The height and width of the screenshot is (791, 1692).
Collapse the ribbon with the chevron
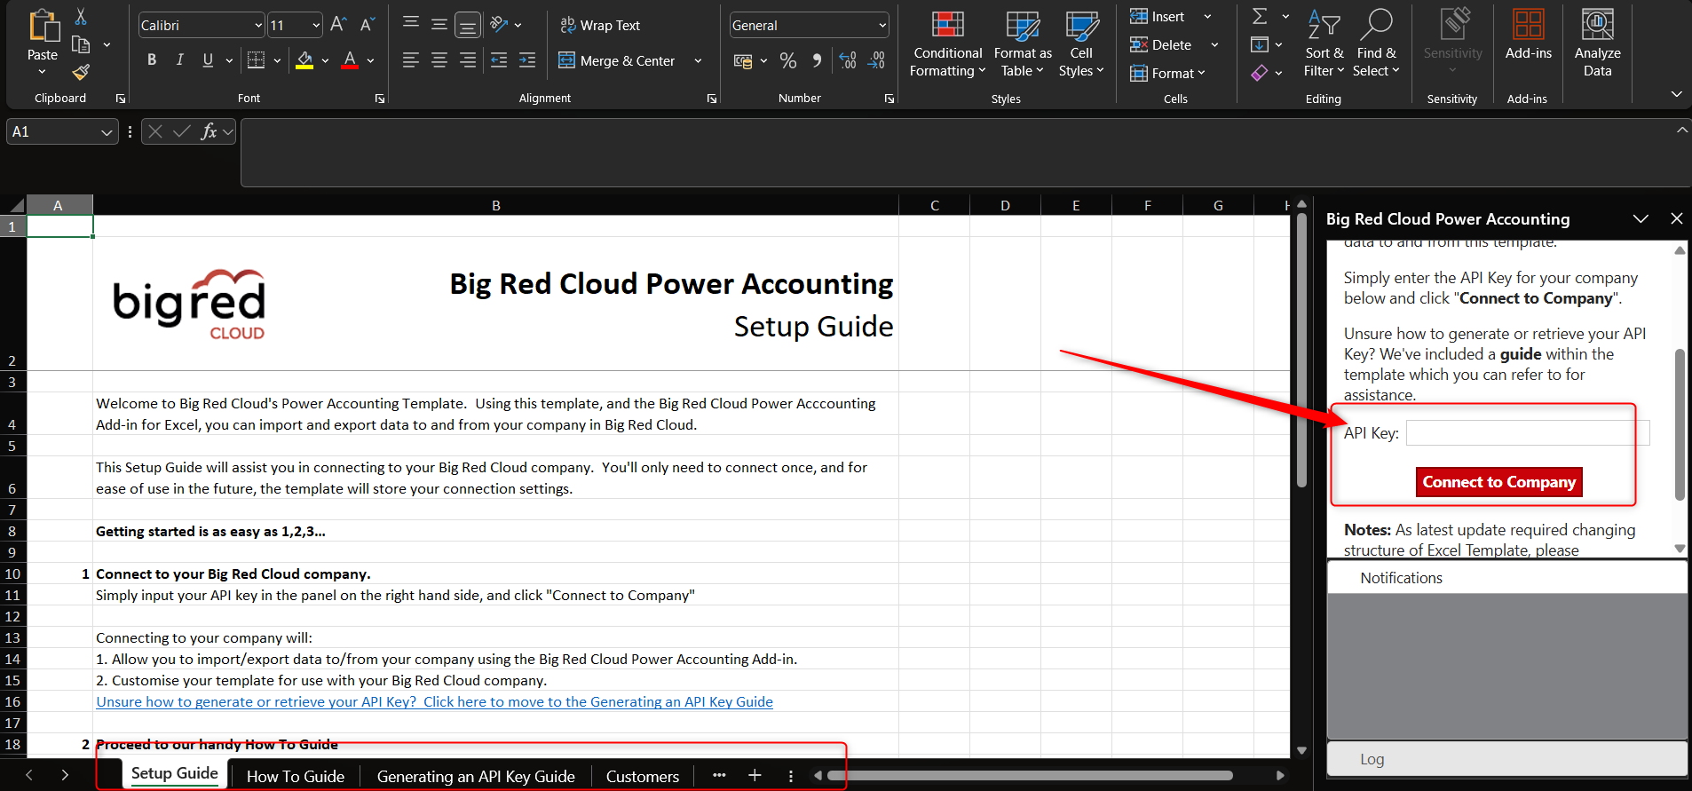pos(1677,94)
